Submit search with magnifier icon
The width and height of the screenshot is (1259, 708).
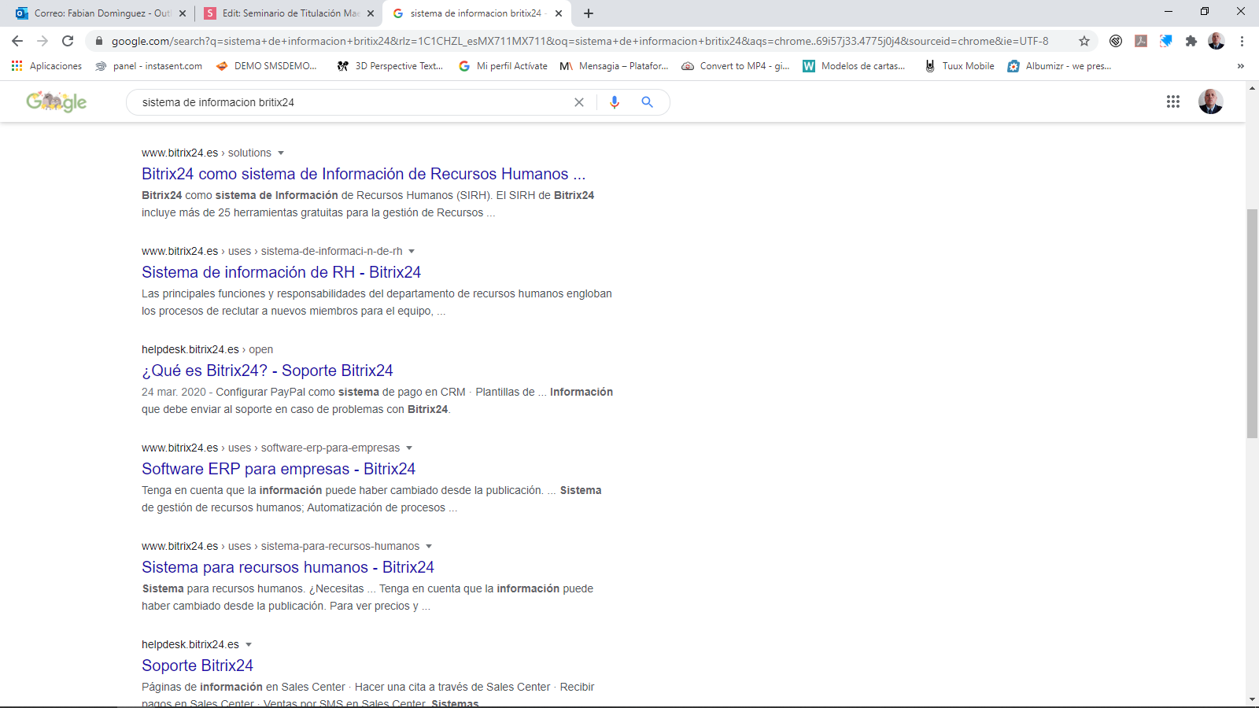click(647, 102)
